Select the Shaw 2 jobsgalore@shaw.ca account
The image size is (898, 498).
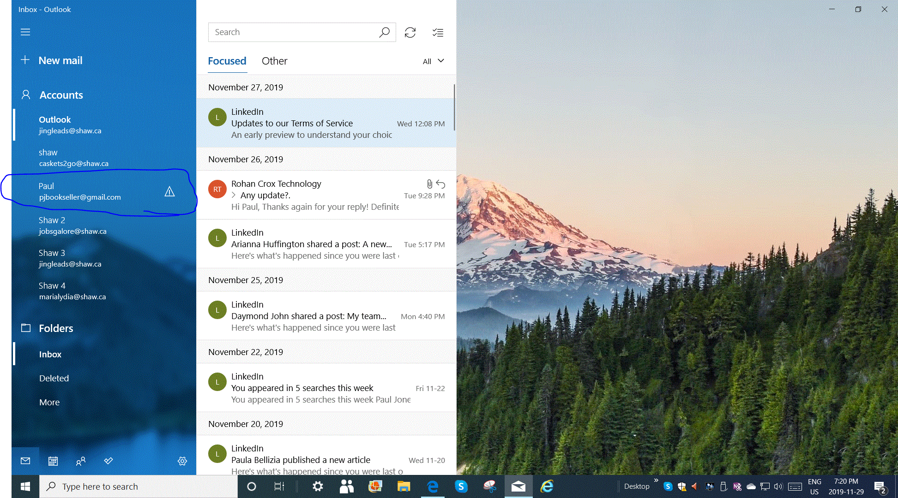[x=105, y=225]
